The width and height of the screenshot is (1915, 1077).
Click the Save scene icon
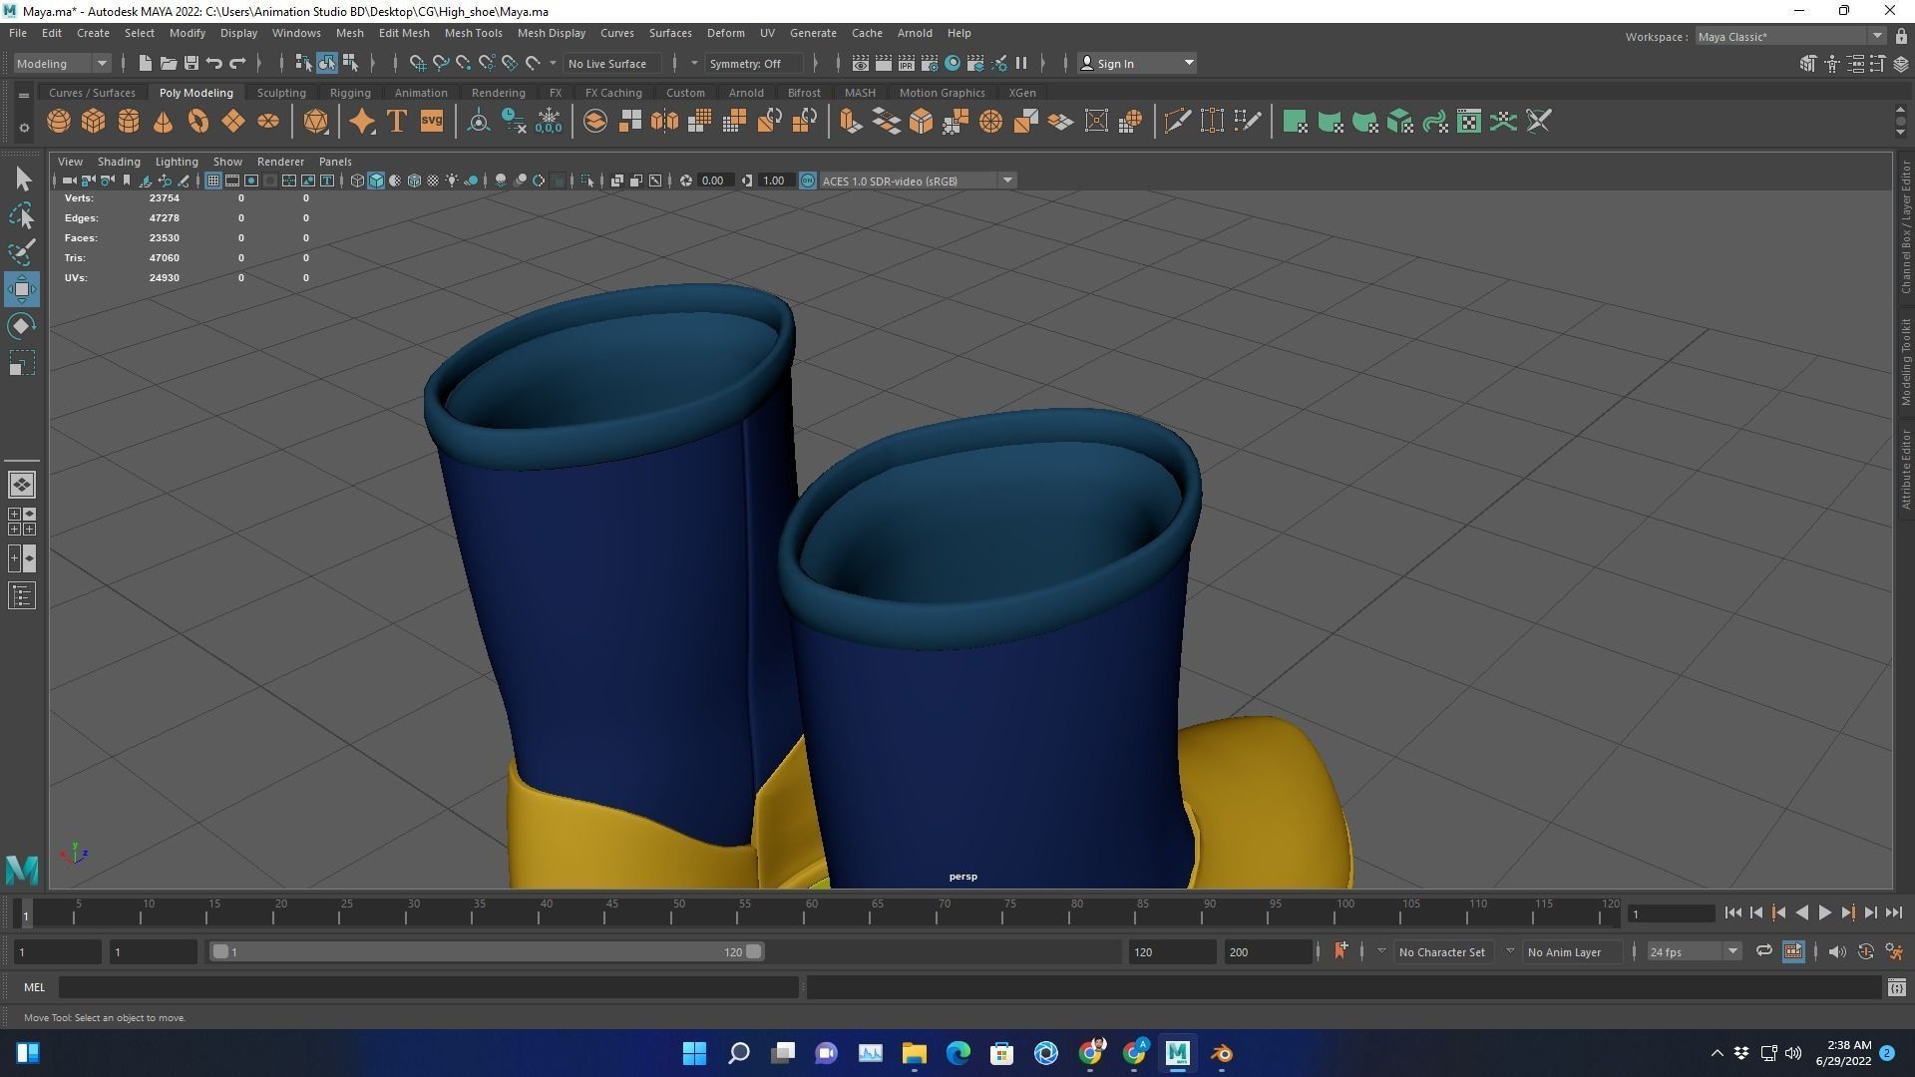[x=191, y=63]
